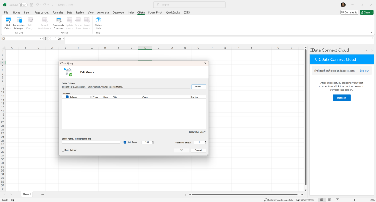Adjust the Start data at row stepper
376x202 pixels.
205,142
